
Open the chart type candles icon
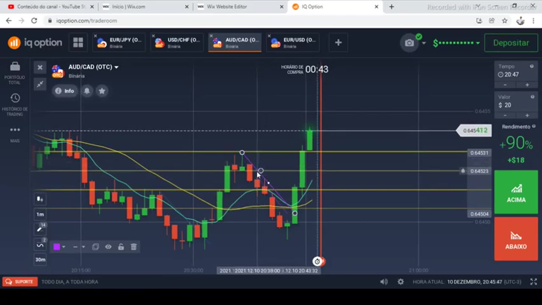(40, 199)
